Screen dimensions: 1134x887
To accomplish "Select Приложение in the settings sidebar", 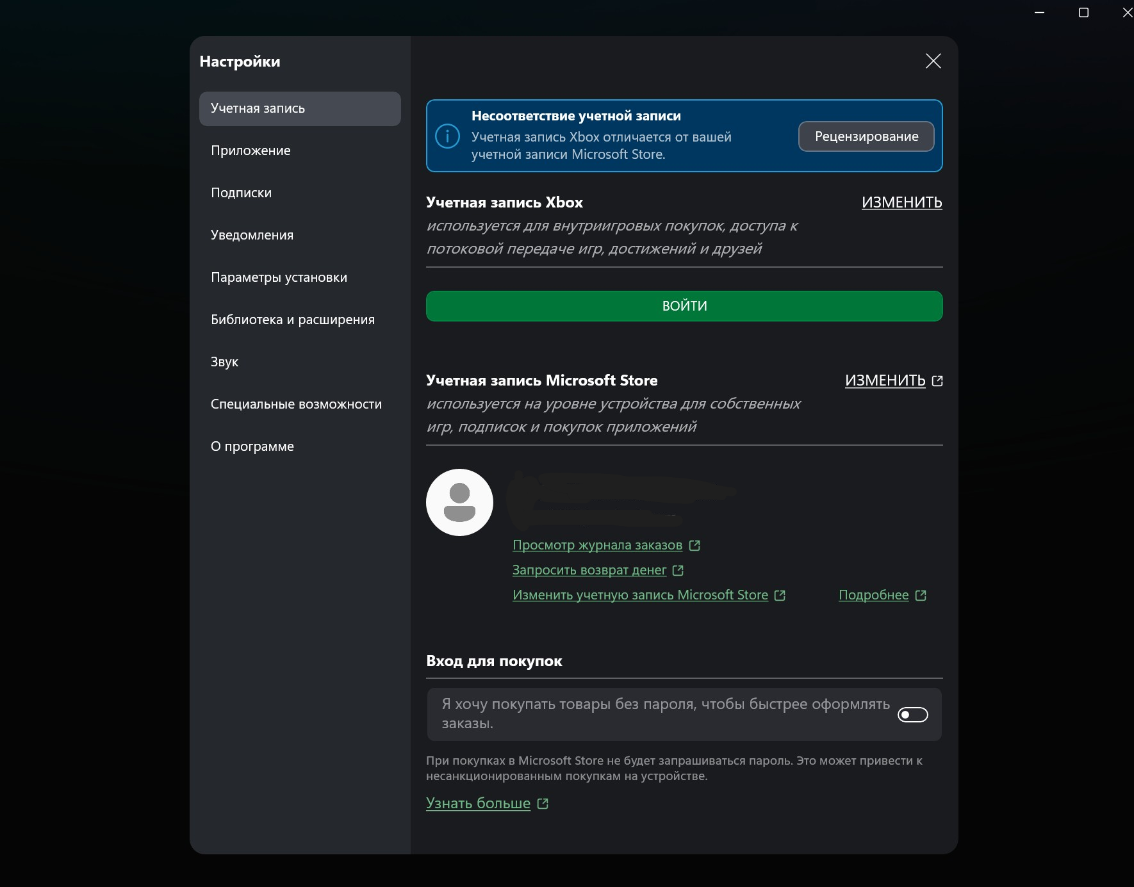I will 250,151.
